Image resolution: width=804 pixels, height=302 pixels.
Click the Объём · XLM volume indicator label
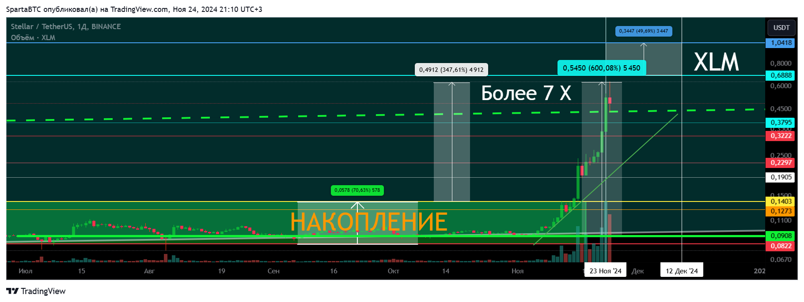(33, 37)
